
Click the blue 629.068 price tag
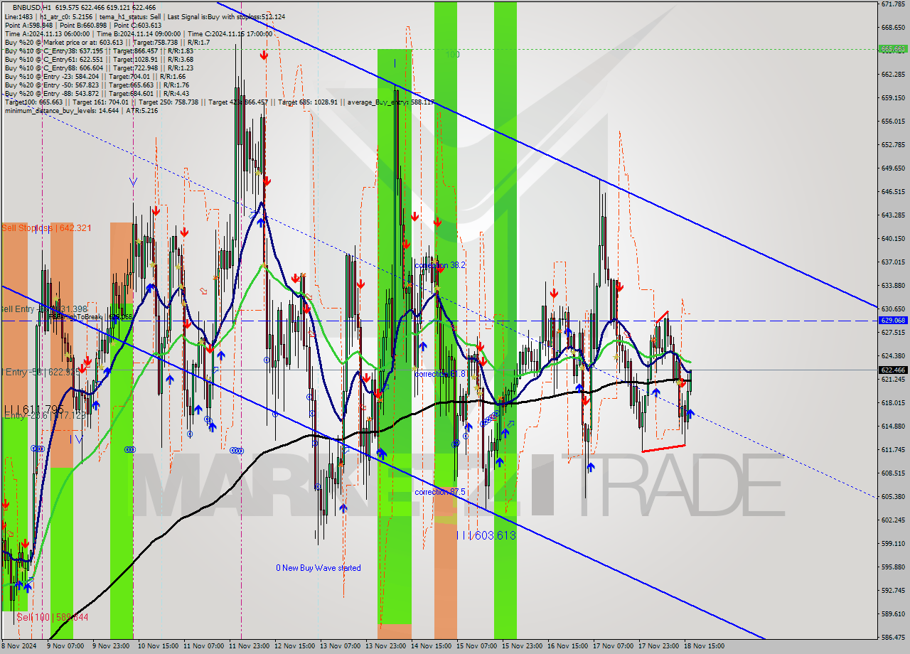coord(894,320)
